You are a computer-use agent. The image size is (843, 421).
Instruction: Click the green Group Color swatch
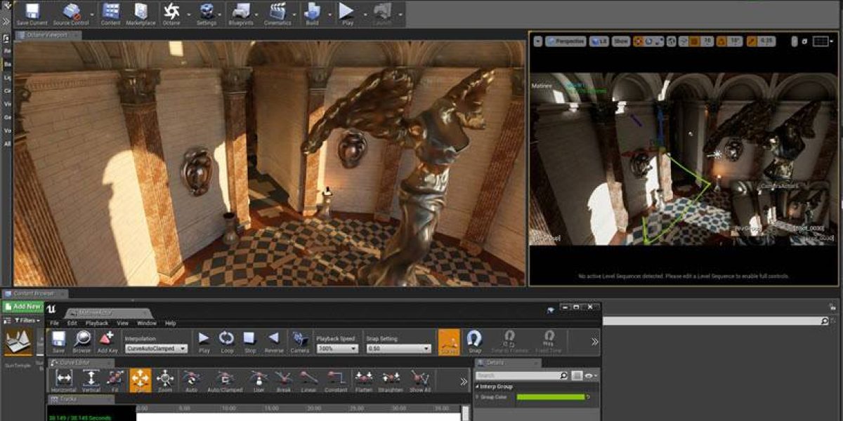551,397
